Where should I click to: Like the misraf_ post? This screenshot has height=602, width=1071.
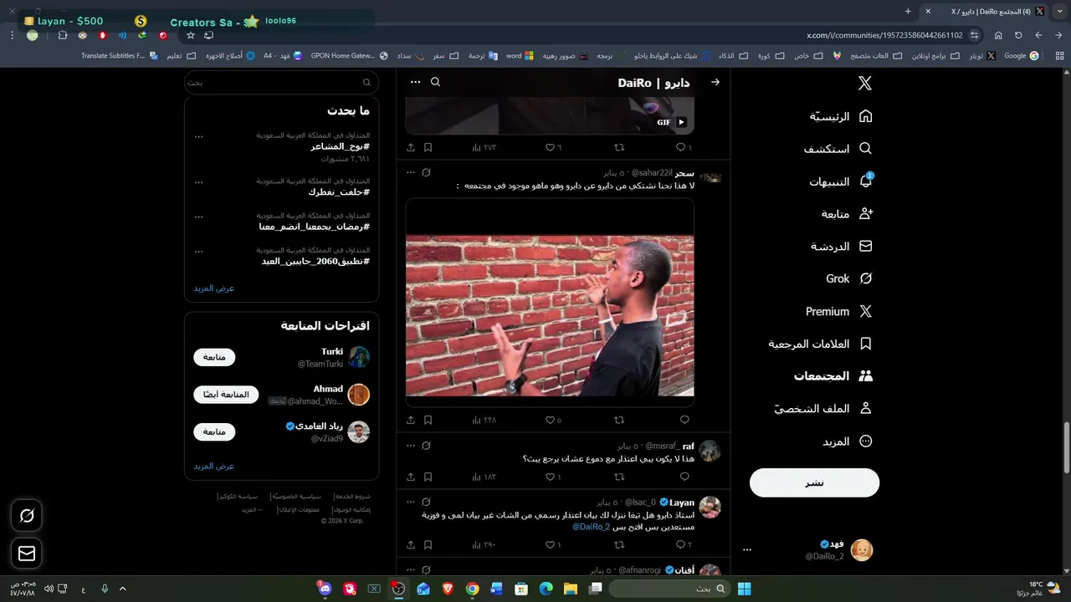point(554,477)
